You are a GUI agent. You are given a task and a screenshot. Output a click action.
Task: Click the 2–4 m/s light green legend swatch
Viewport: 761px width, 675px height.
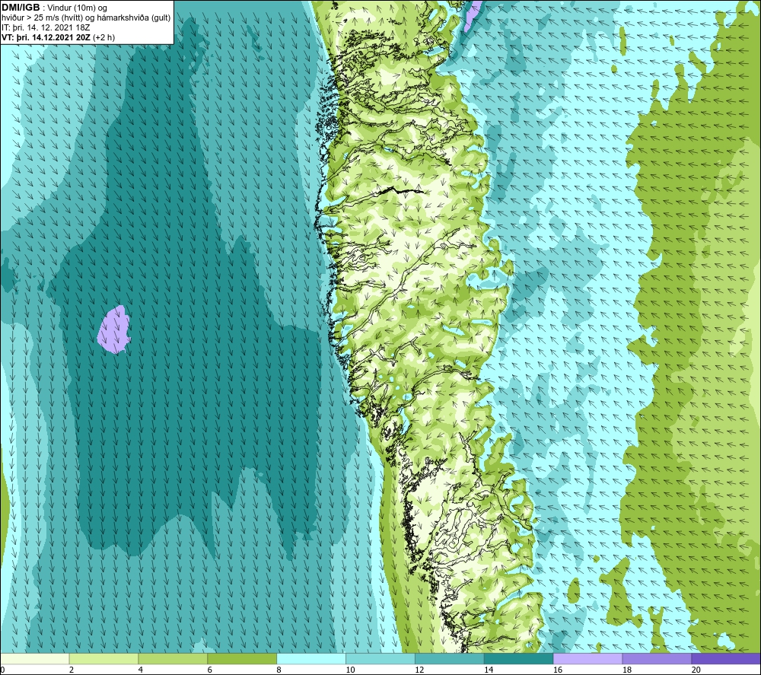[x=103, y=658]
